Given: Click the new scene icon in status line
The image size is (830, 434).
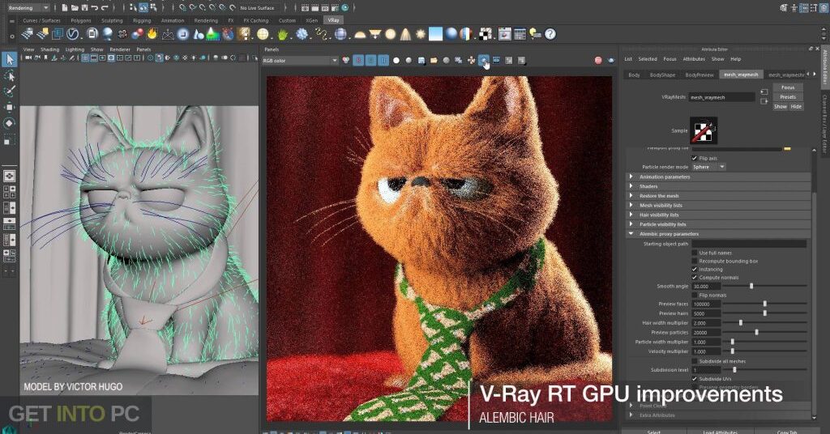Looking at the screenshot, I should point(65,7).
